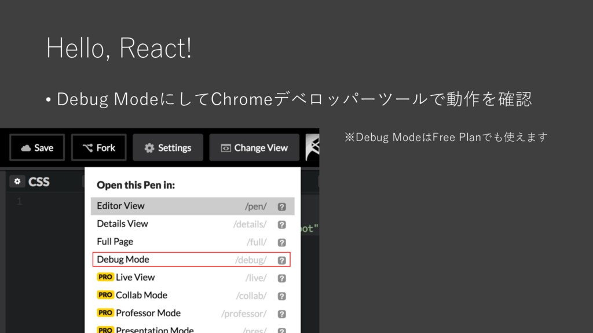Select PRO Live View option

pyautogui.click(x=192, y=277)
